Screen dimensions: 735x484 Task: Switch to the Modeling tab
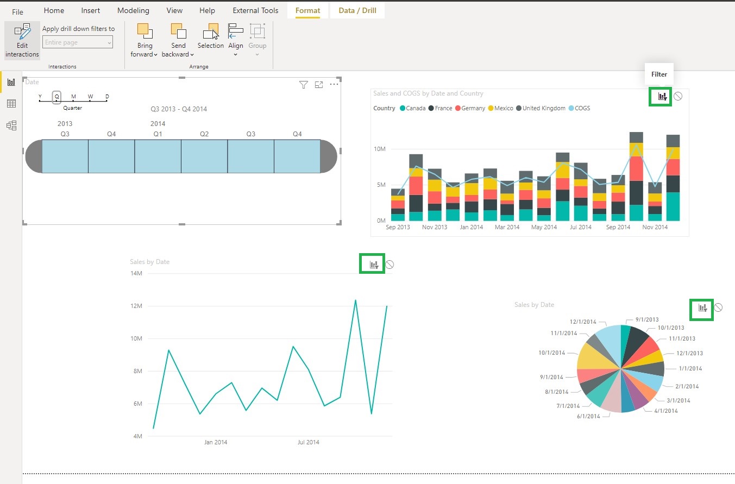pos(133,10)
